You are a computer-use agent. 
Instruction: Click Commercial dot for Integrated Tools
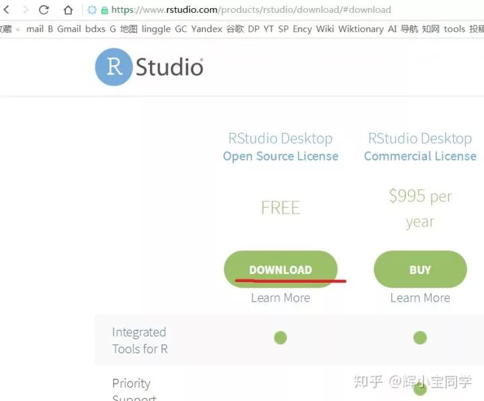pos(420,337)
